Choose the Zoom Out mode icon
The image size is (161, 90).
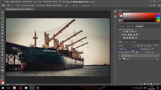(x=18, y=5)
